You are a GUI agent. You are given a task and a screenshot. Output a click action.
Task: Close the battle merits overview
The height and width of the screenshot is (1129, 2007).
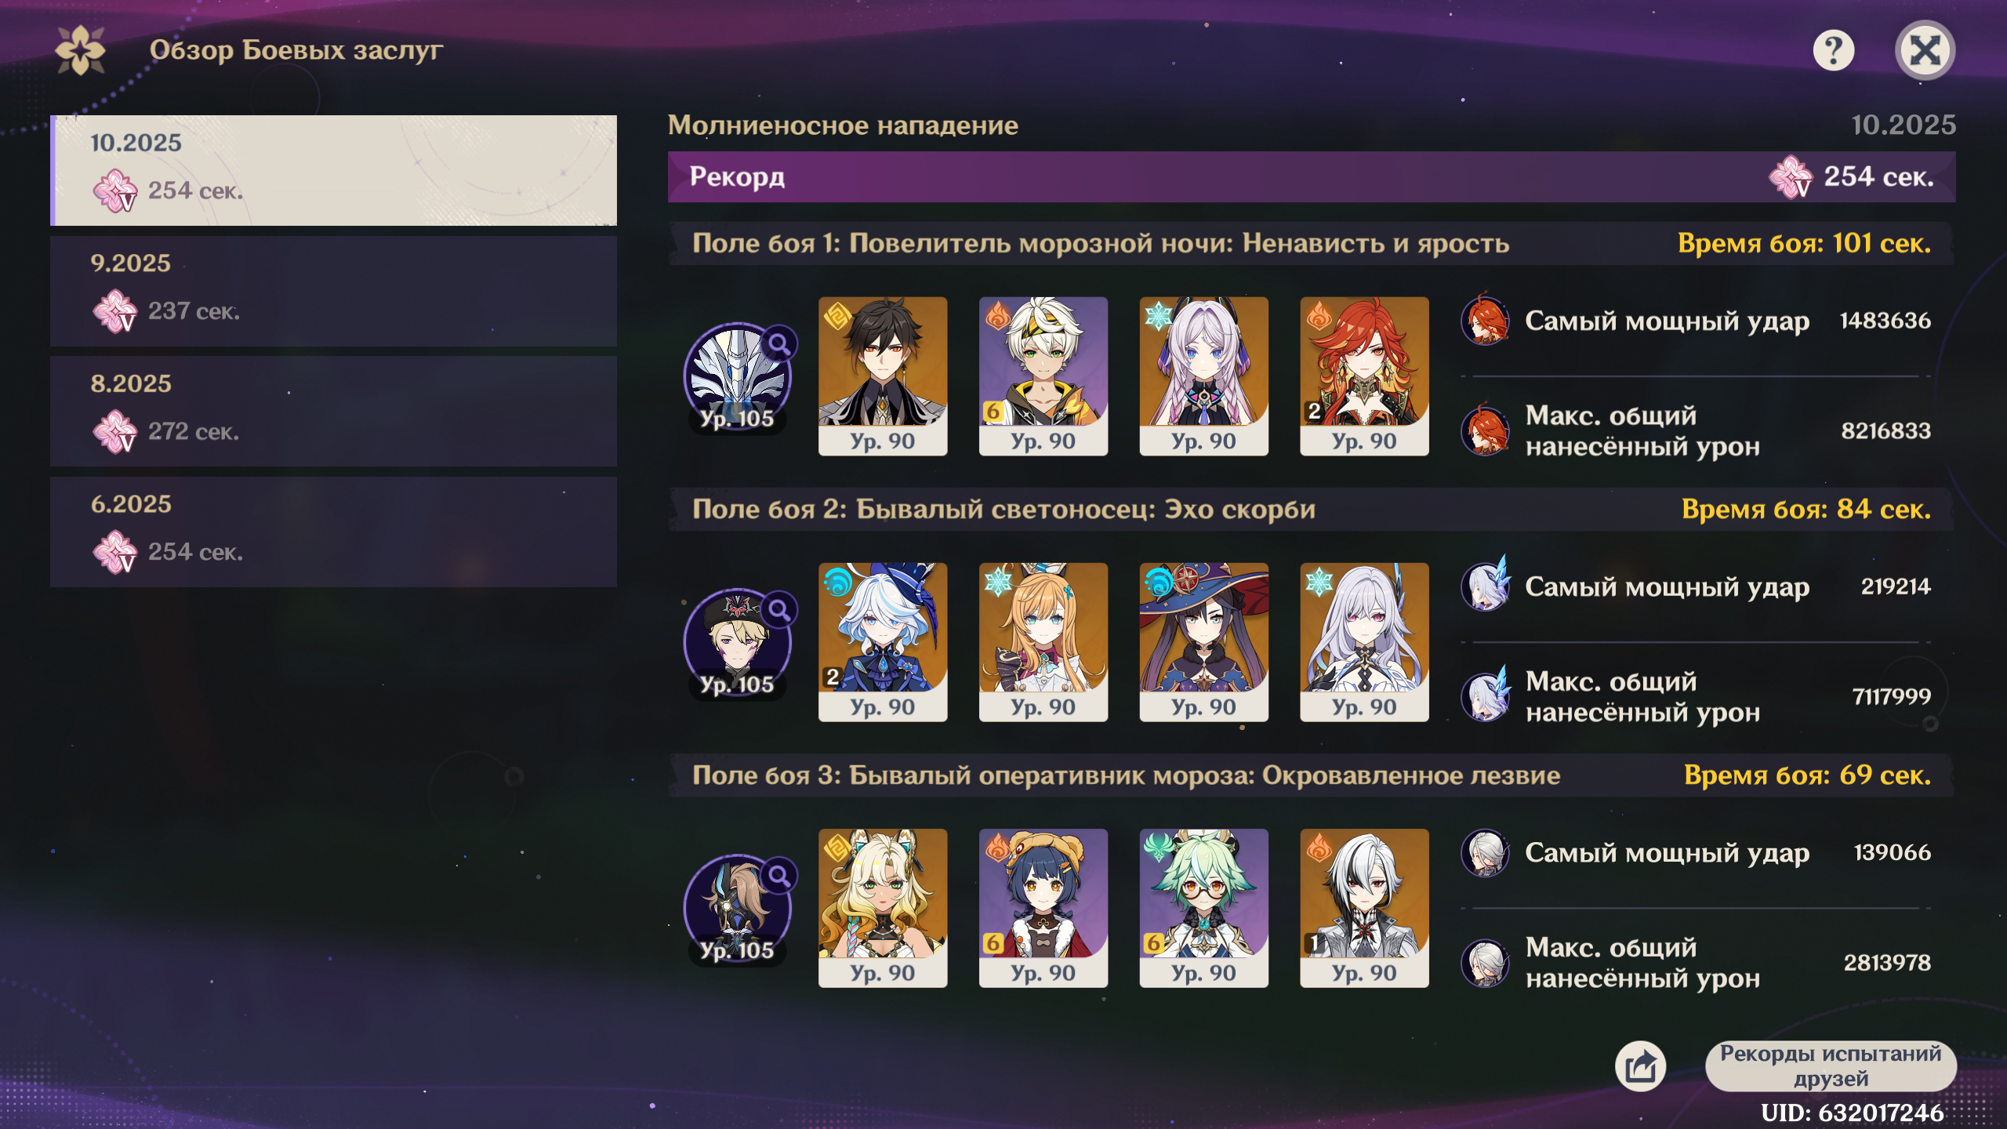[x=1925, y=51]
